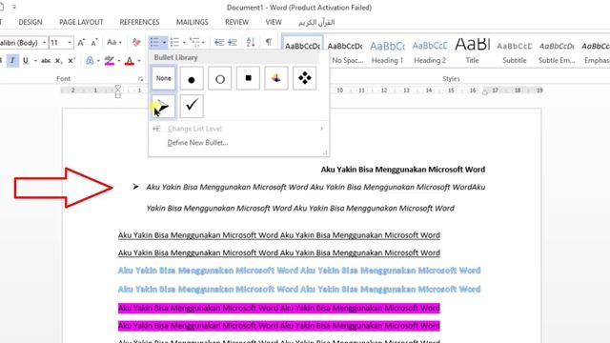Open the highlight color dropdown arrow

pyautogui.click(x=119, y=61)
